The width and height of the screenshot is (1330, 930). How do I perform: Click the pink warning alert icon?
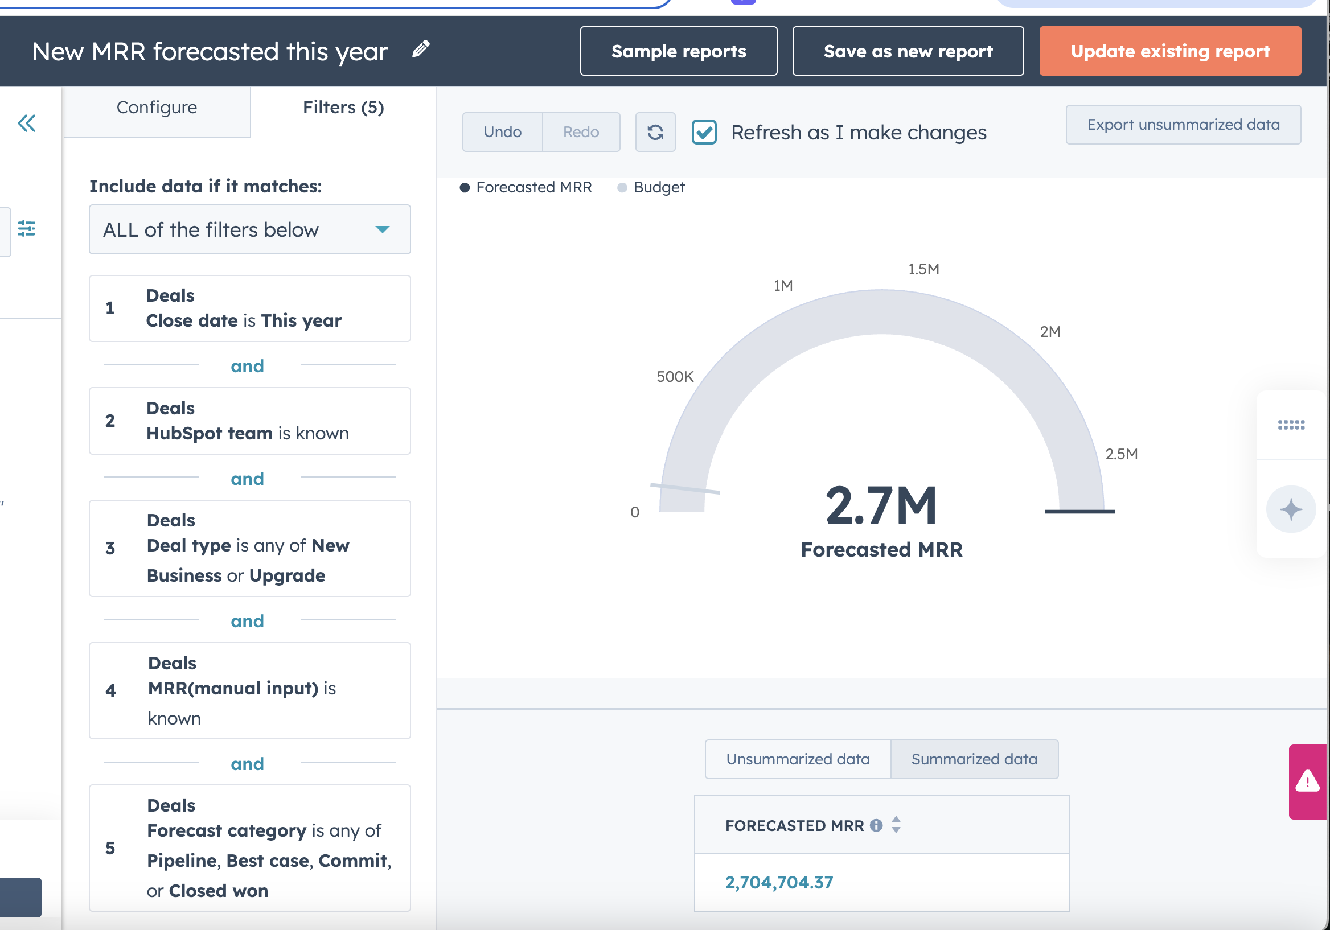coord(1307,781)
